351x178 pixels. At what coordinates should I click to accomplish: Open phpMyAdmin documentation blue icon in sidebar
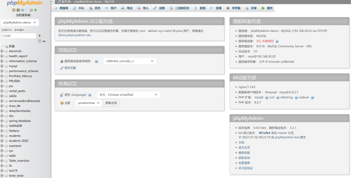22,10
